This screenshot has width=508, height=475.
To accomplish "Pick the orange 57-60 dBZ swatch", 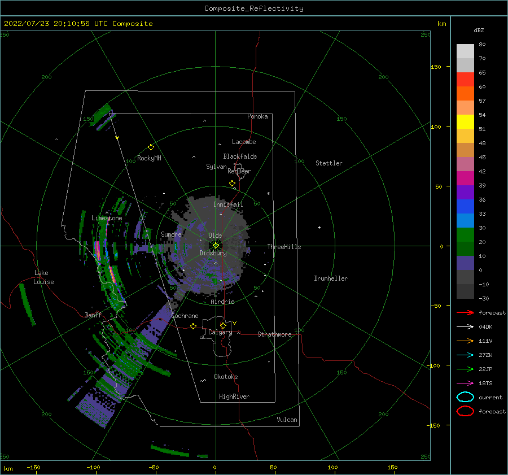I will (465, 93).
